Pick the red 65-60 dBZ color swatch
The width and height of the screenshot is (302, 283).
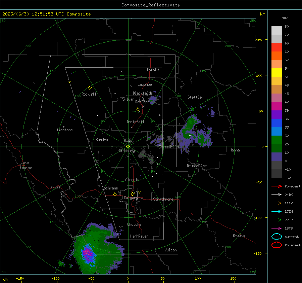point(276,47)
